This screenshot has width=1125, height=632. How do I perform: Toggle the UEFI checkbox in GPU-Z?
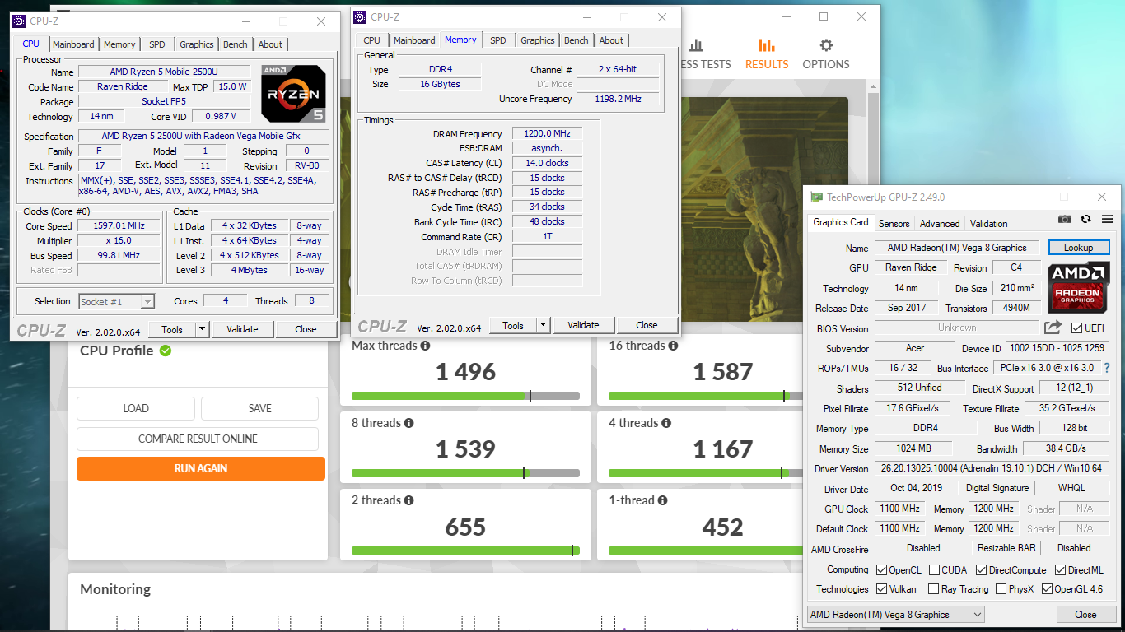point(1077,328)
